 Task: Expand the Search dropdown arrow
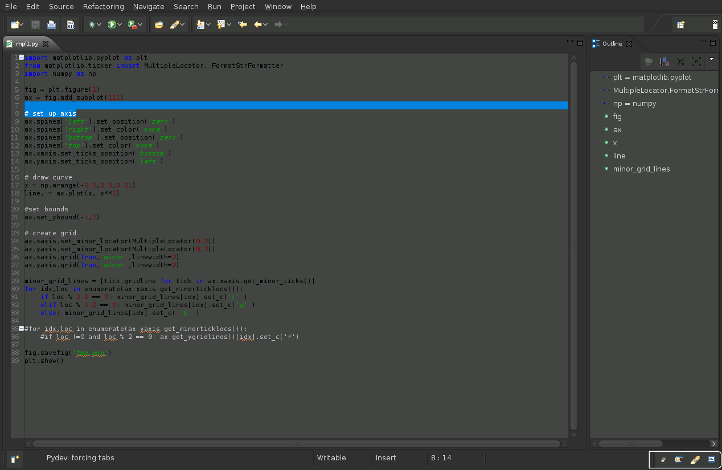click(183, 24)
